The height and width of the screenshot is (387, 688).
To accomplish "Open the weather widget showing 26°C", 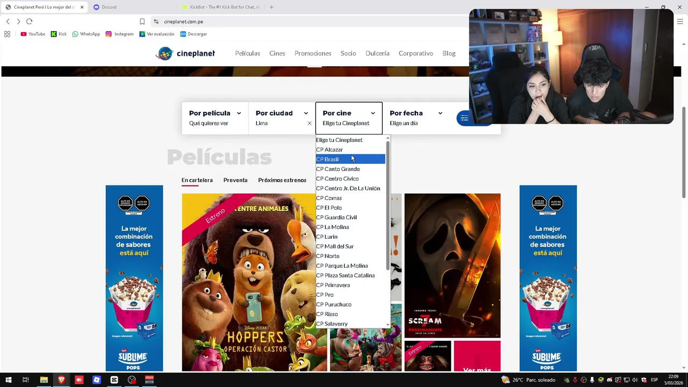I will (x=528, y=380).
